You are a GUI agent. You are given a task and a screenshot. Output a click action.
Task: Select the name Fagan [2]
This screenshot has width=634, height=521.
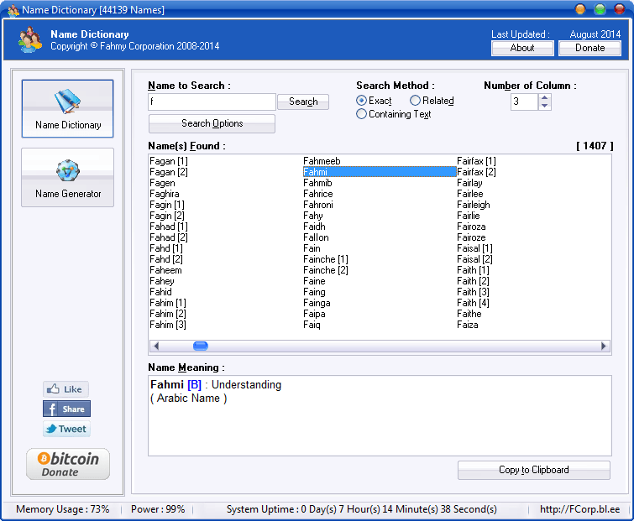tap(169, 172)
